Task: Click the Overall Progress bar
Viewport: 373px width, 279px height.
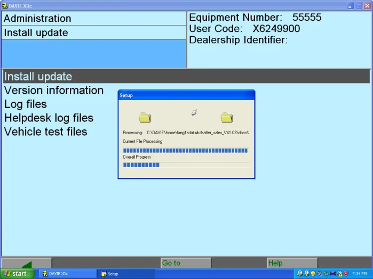Action: (186, 165)
